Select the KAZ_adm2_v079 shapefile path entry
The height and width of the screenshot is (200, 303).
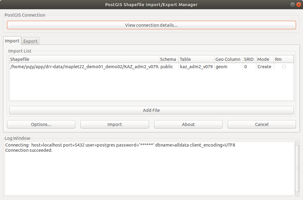(x=84, y=67)
